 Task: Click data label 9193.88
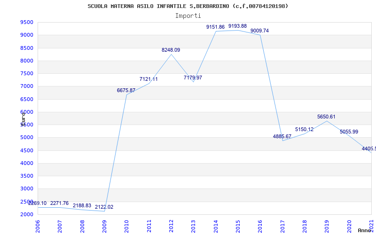coord(237,26)
